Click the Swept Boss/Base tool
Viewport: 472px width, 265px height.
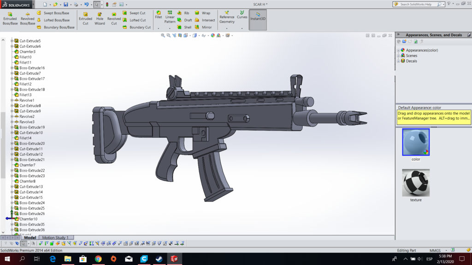tap(53, 13)
